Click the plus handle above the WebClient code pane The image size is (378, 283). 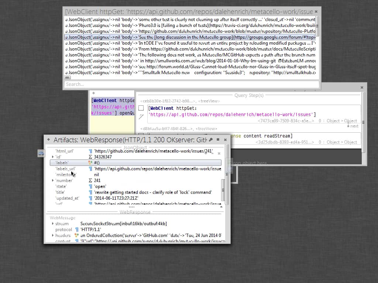click(93, 93)
